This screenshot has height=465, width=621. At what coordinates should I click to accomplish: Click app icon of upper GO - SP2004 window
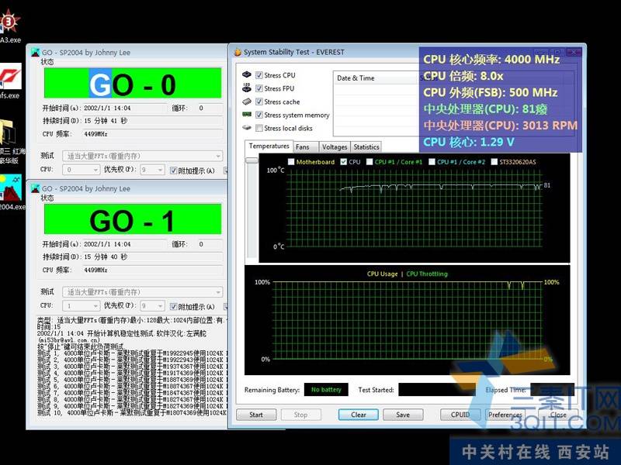tap(35, 52)
